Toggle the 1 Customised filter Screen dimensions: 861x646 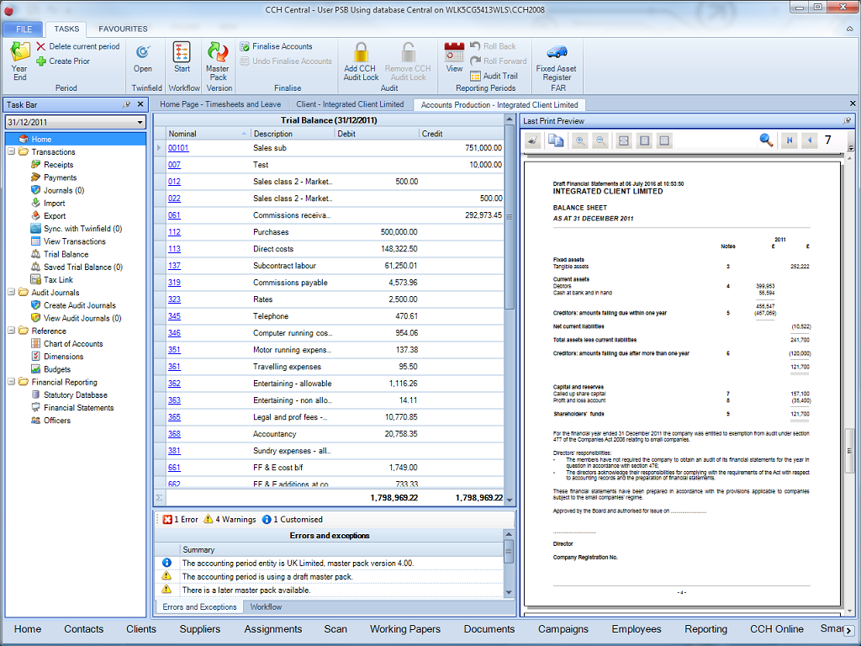pos(292,520)
